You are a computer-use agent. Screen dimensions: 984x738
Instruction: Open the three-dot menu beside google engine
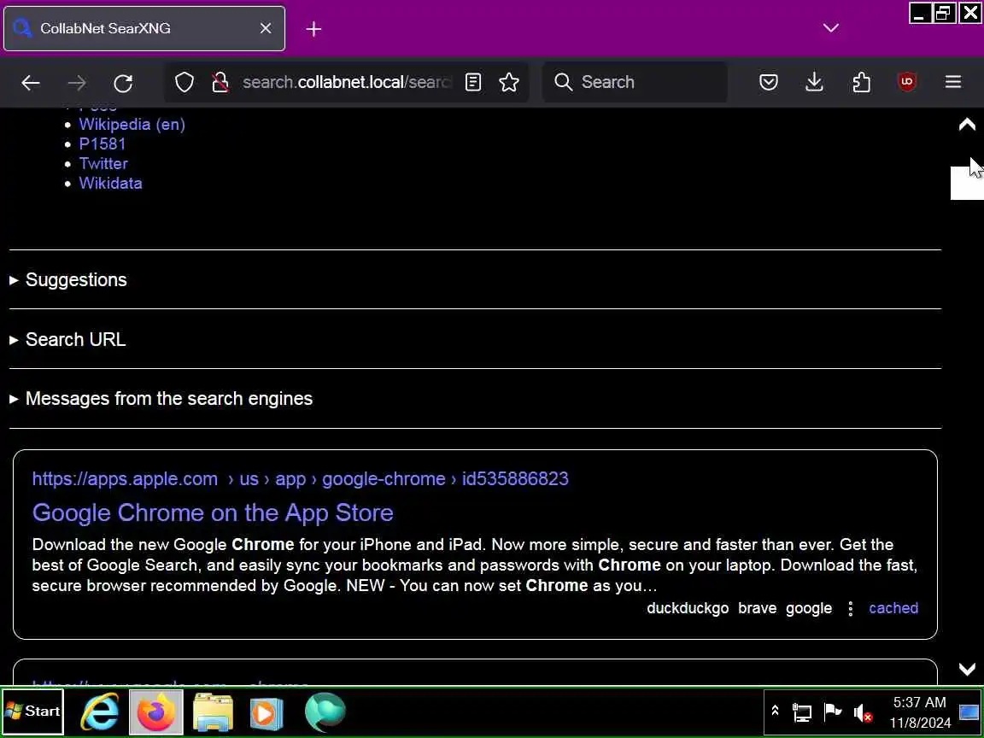click(851, 609)
